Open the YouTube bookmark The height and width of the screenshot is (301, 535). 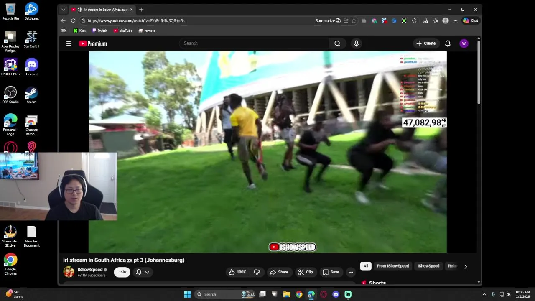pyautogui.click(x=123, y=31)
